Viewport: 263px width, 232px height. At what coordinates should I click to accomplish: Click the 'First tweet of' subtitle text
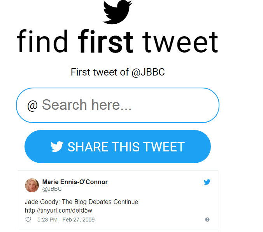click(x=100, y=72)
